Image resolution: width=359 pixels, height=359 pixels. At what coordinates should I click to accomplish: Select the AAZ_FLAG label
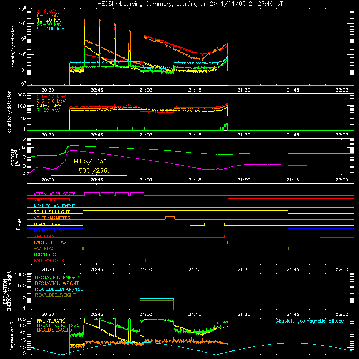(x=44, y=248)
